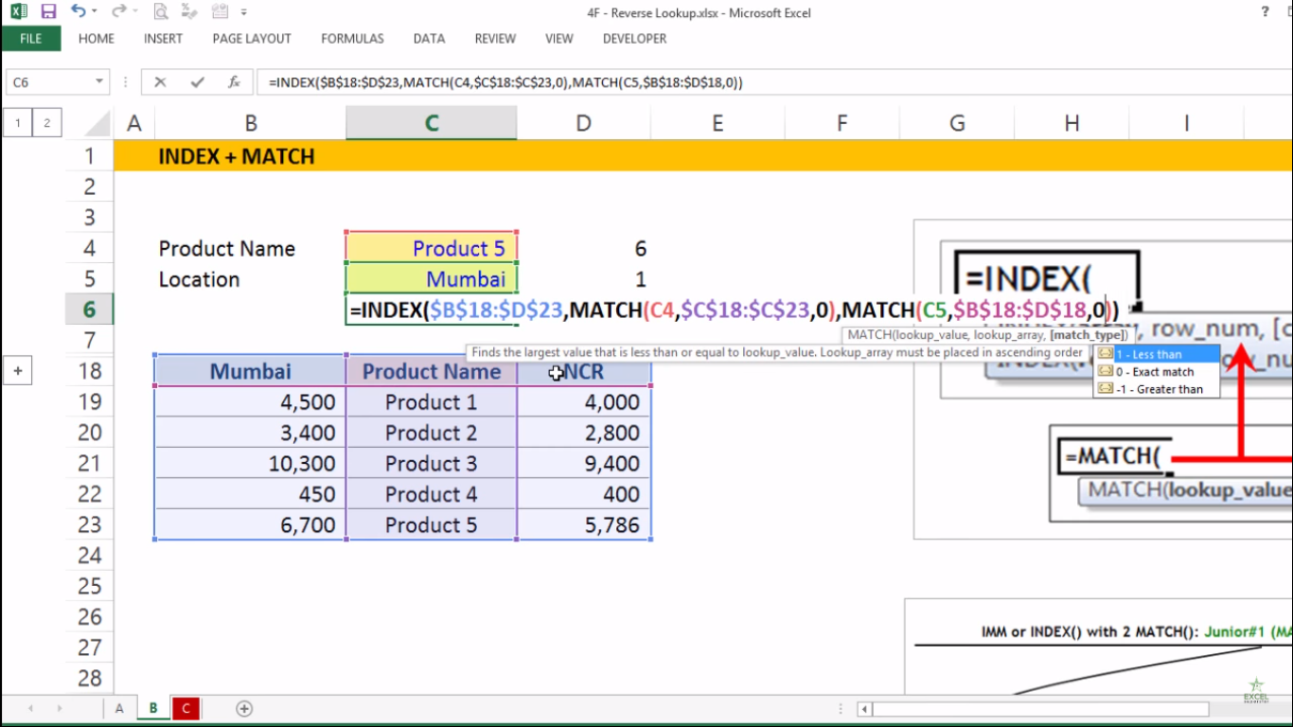
Task: Click the Excel application icon in title bar
Action: point(19,12)
